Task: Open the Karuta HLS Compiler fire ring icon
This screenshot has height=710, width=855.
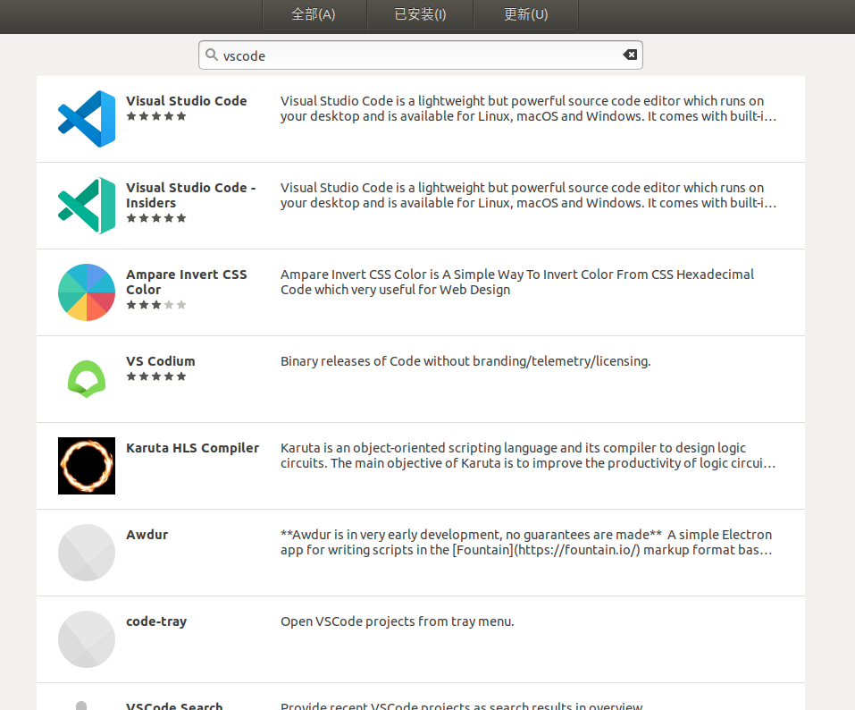Action: 87,466
